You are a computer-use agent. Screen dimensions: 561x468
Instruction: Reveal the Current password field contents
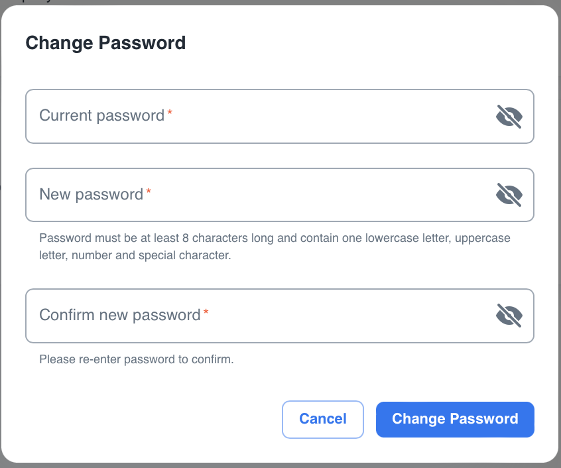(x=509, y=116)
